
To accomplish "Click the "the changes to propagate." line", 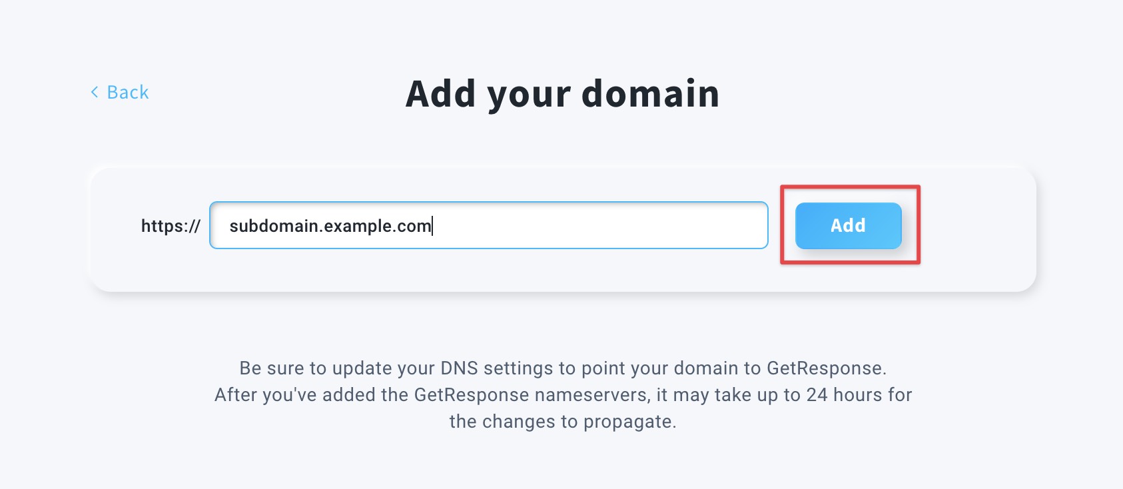I will 563,421.
